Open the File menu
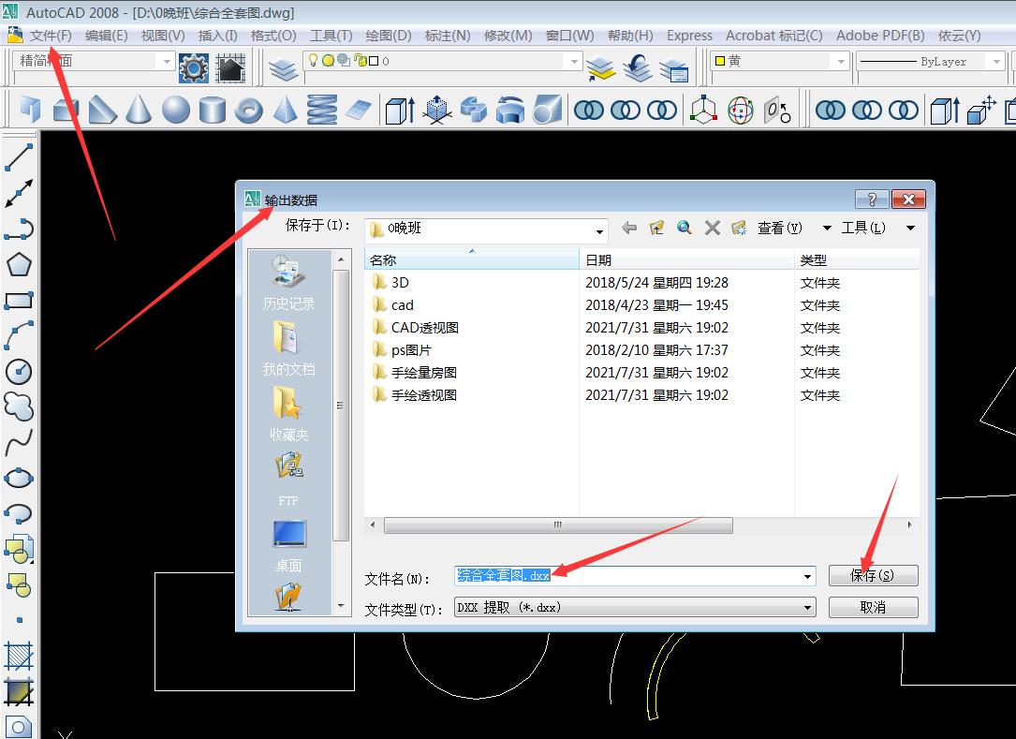 [51, 36]
